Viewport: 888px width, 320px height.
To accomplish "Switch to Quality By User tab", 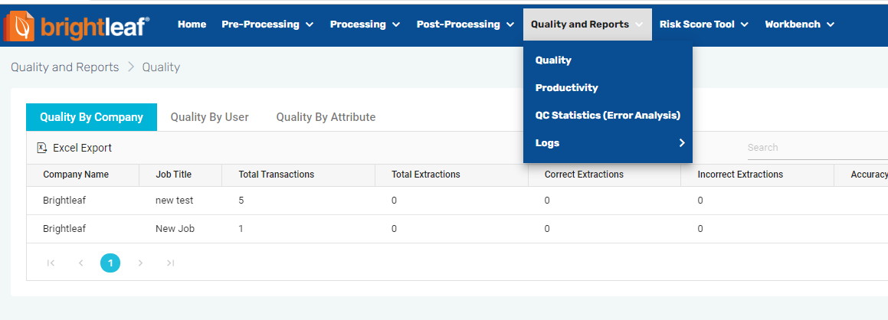I will coord(209,117).
